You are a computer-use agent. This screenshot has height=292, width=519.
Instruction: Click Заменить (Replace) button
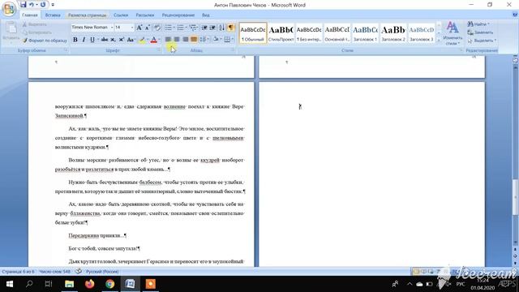480,32
